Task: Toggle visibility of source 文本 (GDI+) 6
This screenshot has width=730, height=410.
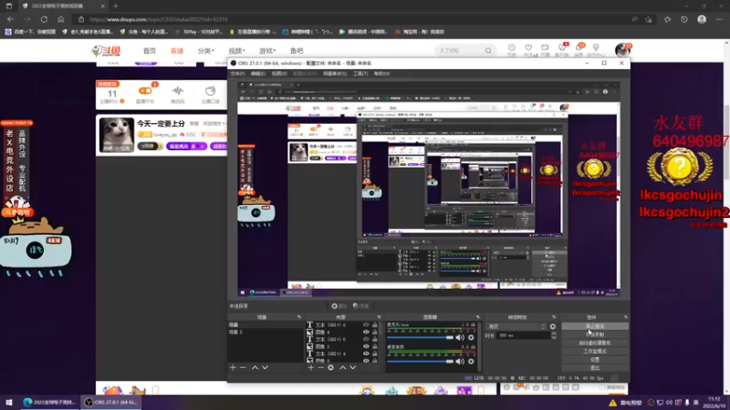Action: tap(366, 325)
